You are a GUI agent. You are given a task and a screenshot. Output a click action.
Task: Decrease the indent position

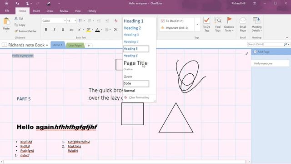point(99,20)
